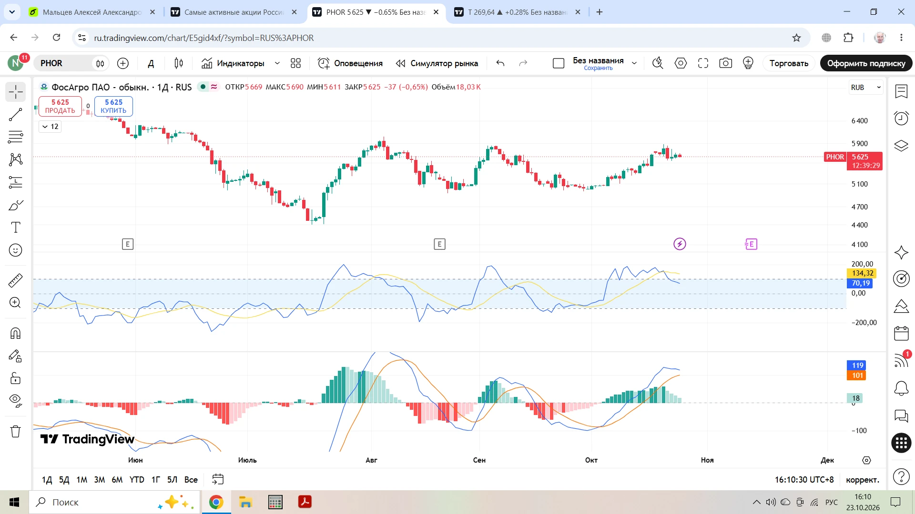Select the 3М time range
915x514 pixels.
click(99, 480)
